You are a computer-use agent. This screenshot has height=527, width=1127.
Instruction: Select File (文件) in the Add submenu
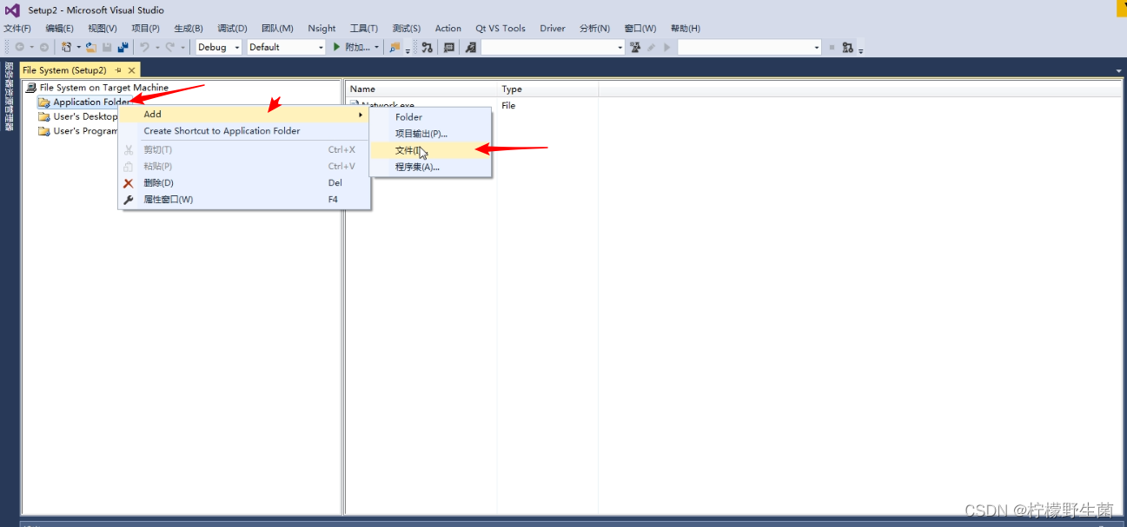pyautogui.click(x=431, y=150)
